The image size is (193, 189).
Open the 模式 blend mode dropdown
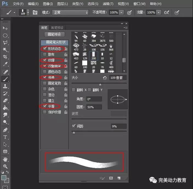71,13
